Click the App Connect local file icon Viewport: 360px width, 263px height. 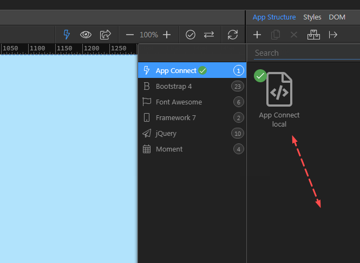click(279, 89)
